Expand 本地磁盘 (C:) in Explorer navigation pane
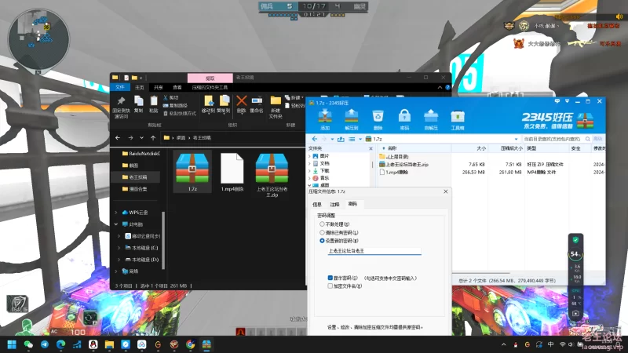628x353 pixels. pos(119,248)
